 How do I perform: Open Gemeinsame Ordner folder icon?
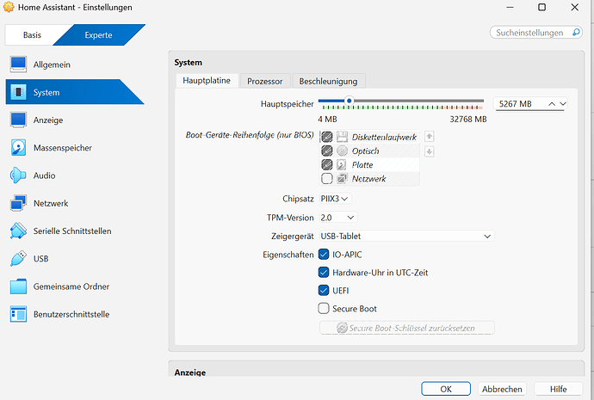point(18,286)
